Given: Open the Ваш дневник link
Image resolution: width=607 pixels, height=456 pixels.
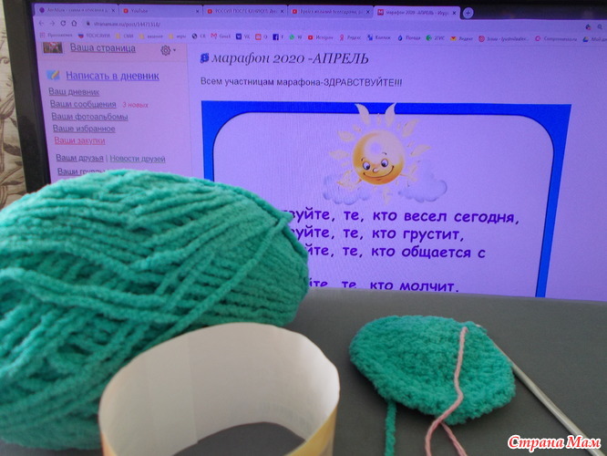Looking at the screenshot, I should [74, 92].
